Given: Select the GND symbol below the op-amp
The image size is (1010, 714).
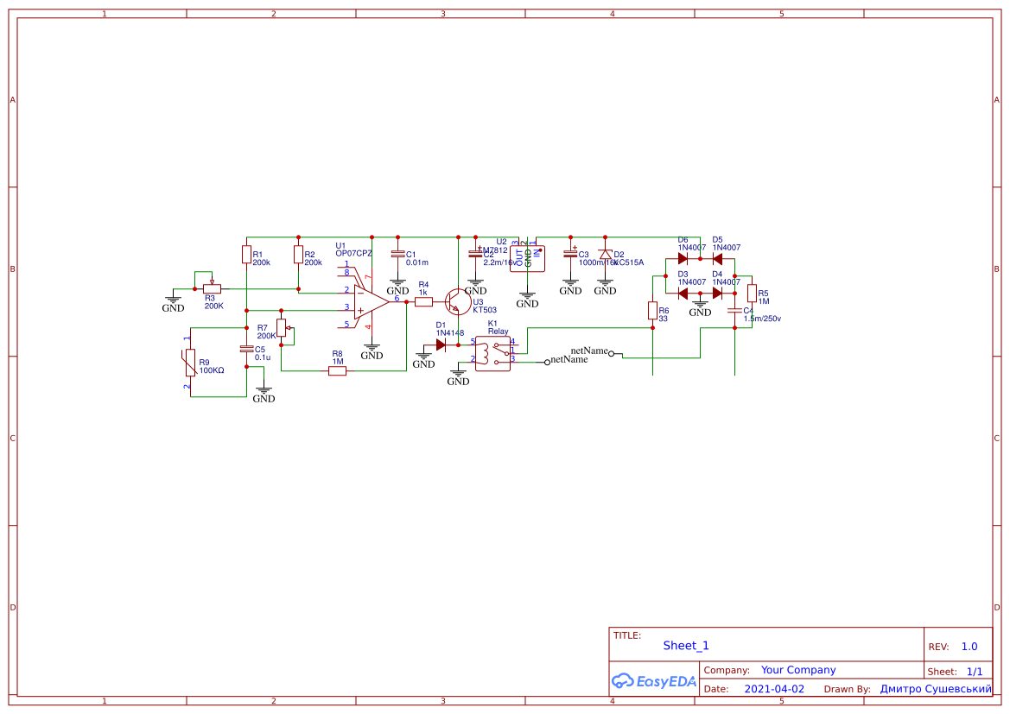Looking at the screenshot, I should tap(372, 351).
